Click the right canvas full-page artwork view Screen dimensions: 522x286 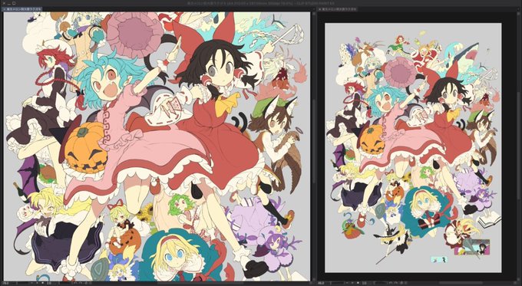(413, 148)
